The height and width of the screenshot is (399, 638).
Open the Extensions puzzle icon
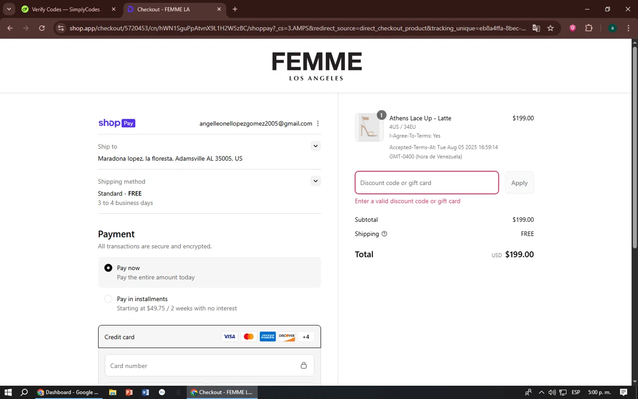pyautogui.click(x=589, y=28)
